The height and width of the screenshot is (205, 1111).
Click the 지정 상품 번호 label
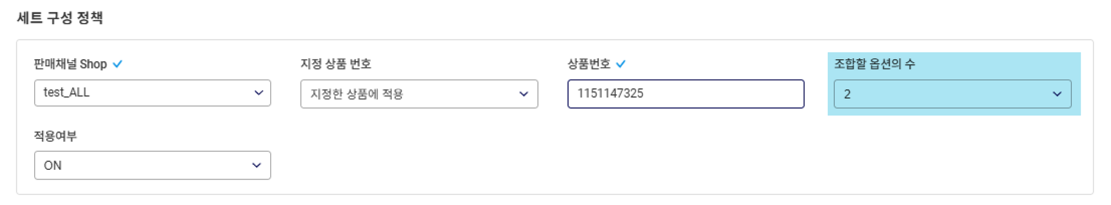coord(336,64)
